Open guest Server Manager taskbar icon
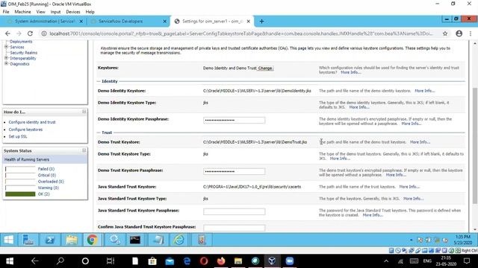The width and height of the screenshot is (478, 268). coord(28,240)
